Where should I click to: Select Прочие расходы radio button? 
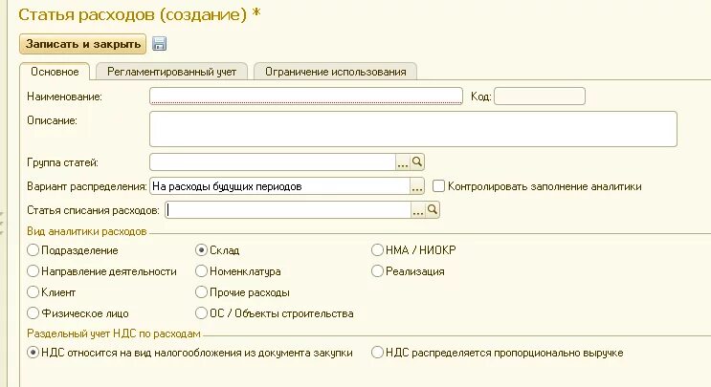(x=201, y=292)
